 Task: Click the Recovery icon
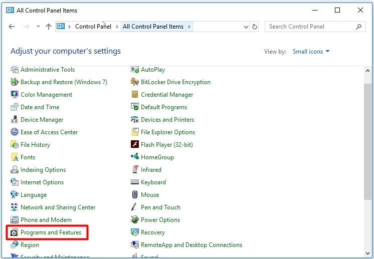point(135,232)
